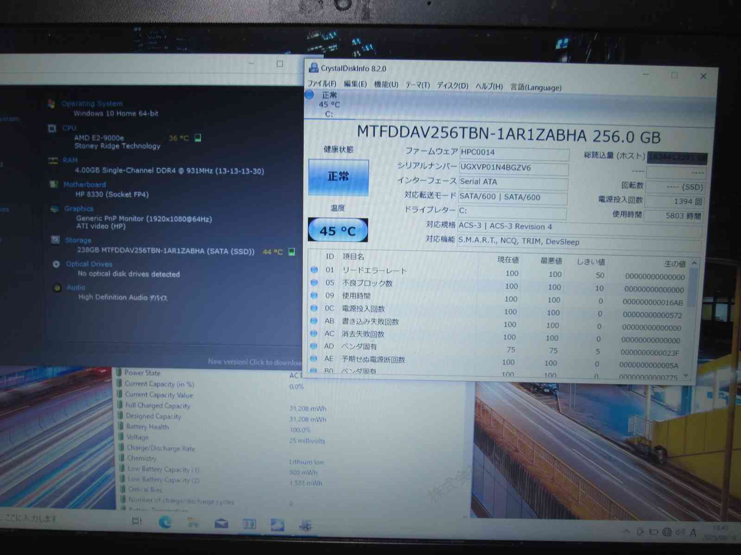Click the CrystalDiskInfo title bar icon
741x555 pixels.
314,68
